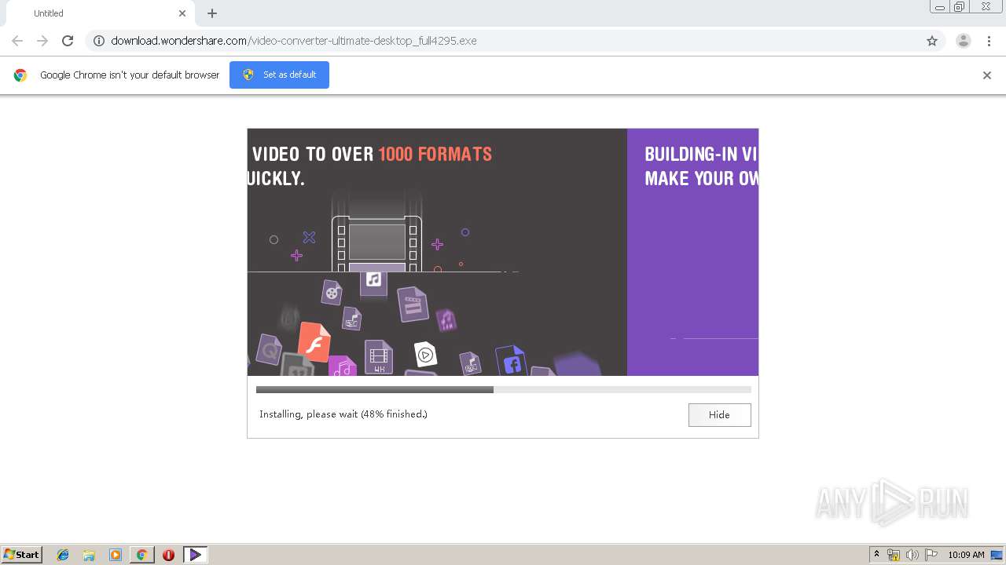
Task: Show hidden system tray icons arrow
Action: click(x=876, y=555)
